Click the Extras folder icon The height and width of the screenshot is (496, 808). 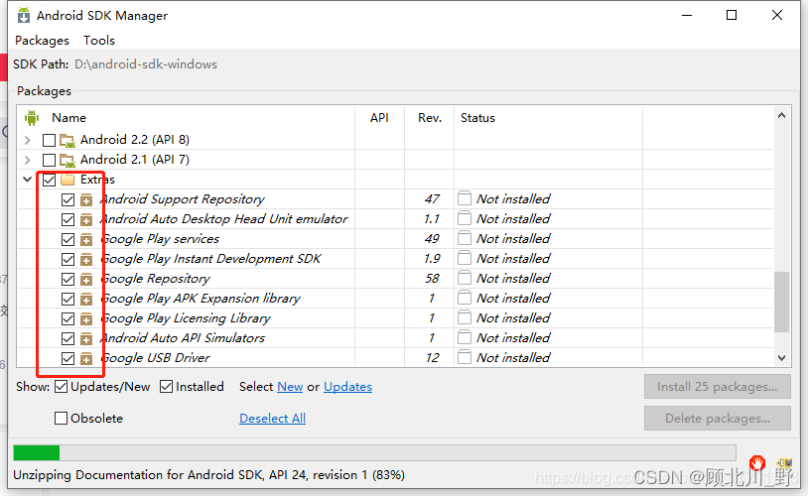click(67, 180)
